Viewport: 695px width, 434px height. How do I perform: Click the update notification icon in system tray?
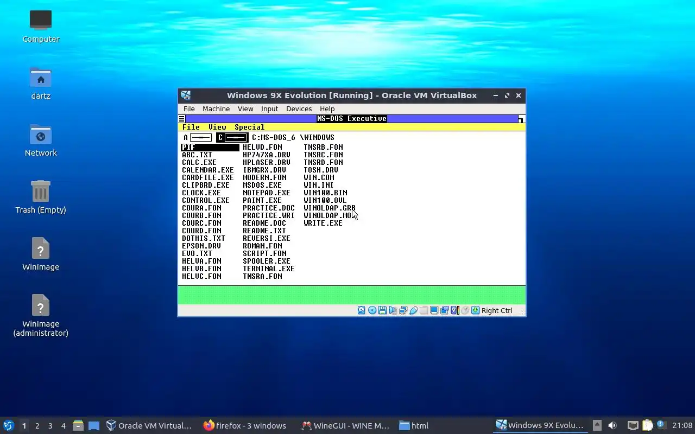[661, 425]
